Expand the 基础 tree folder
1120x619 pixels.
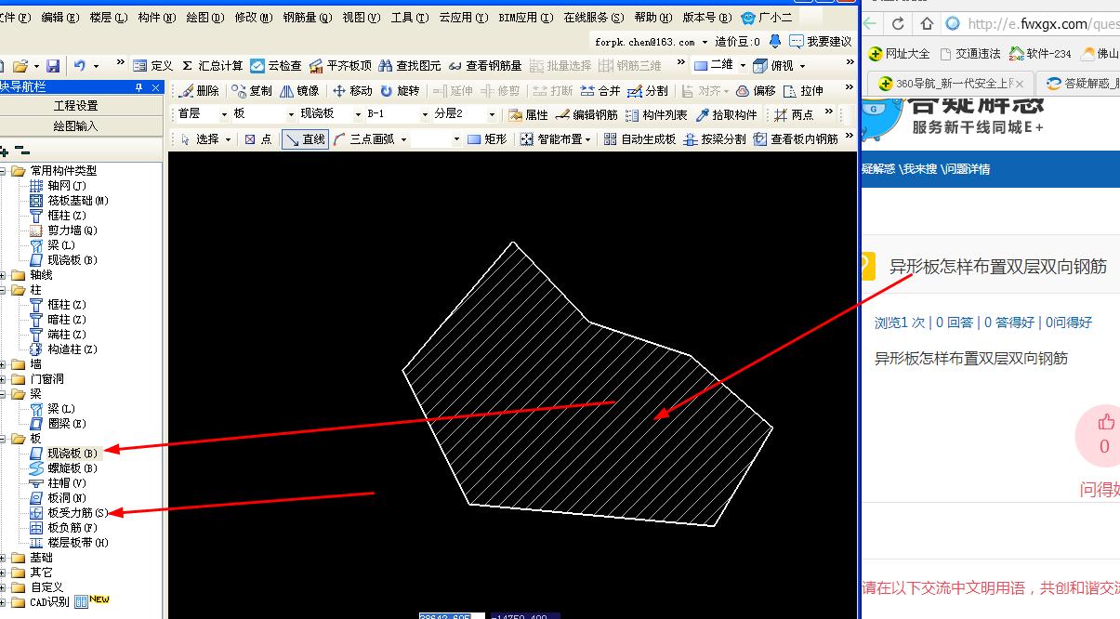[4, 558]
